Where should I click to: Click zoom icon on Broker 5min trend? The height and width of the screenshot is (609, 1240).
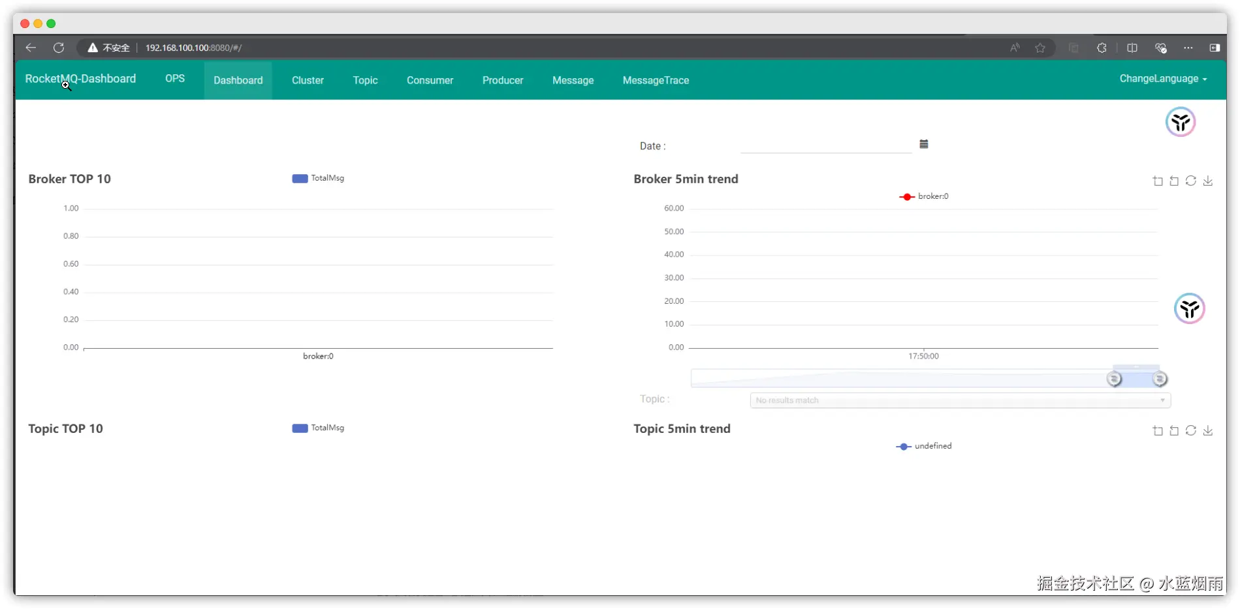coord(1157,181)
